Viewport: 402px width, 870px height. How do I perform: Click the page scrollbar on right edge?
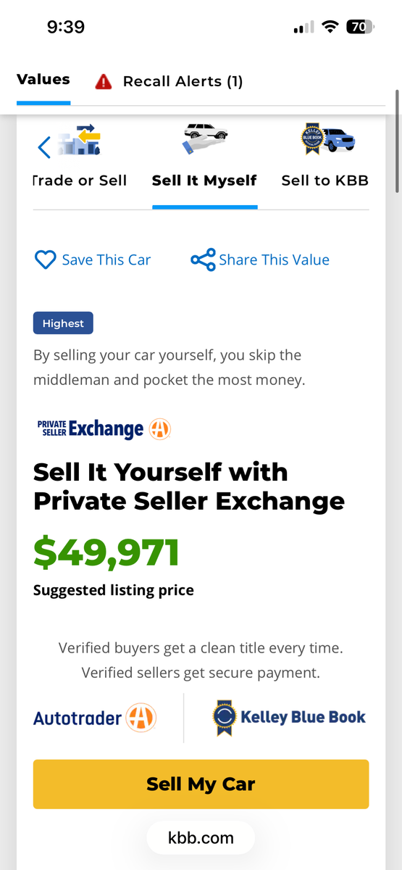pos(397,141)
